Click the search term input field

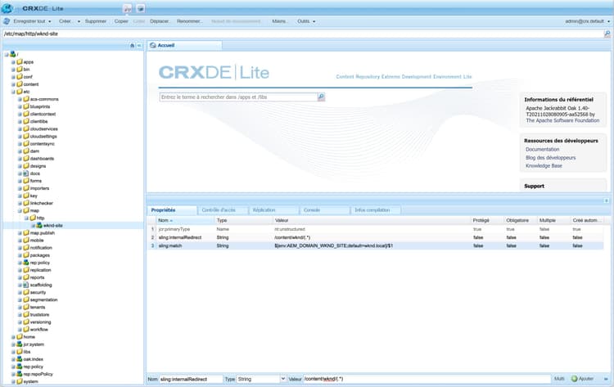coord(238,97)
